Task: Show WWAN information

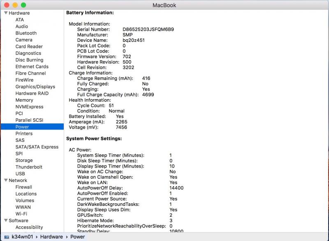Action: coord(23,207)
